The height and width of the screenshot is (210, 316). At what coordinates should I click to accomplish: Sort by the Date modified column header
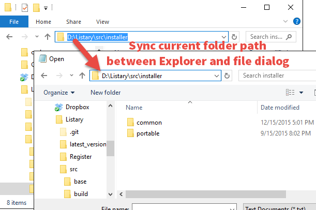280,107
